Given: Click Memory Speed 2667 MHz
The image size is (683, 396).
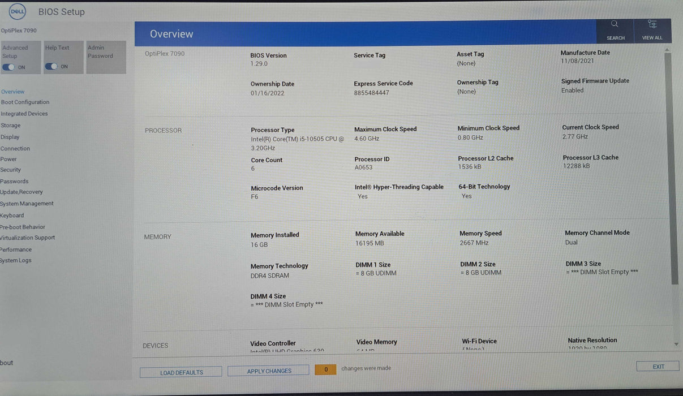Looking at the screenshot, I should 474,243.
